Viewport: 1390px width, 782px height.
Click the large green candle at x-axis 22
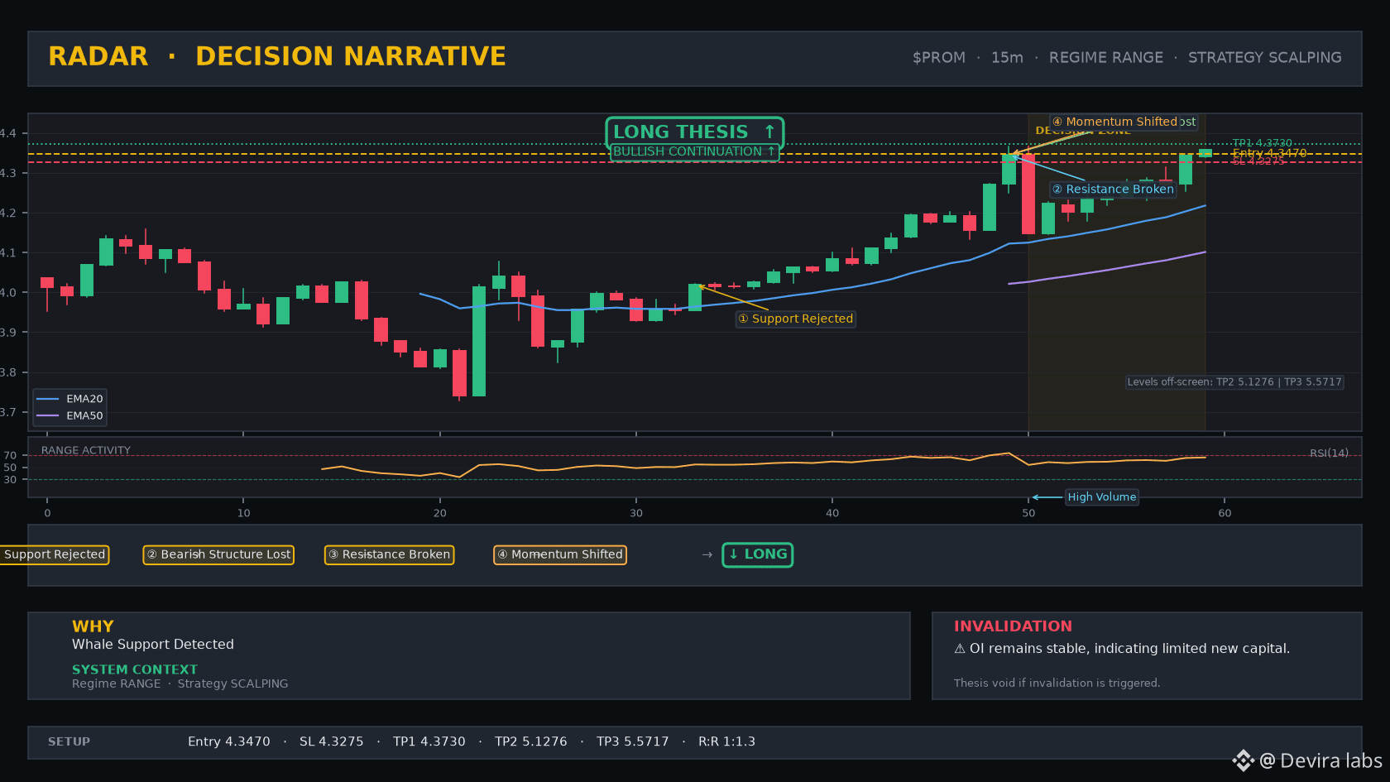pyautogui.click(x=479, y=341)
